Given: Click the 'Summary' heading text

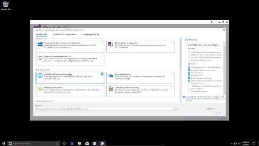Looking at the screenshot, I should tap(191, 40).
